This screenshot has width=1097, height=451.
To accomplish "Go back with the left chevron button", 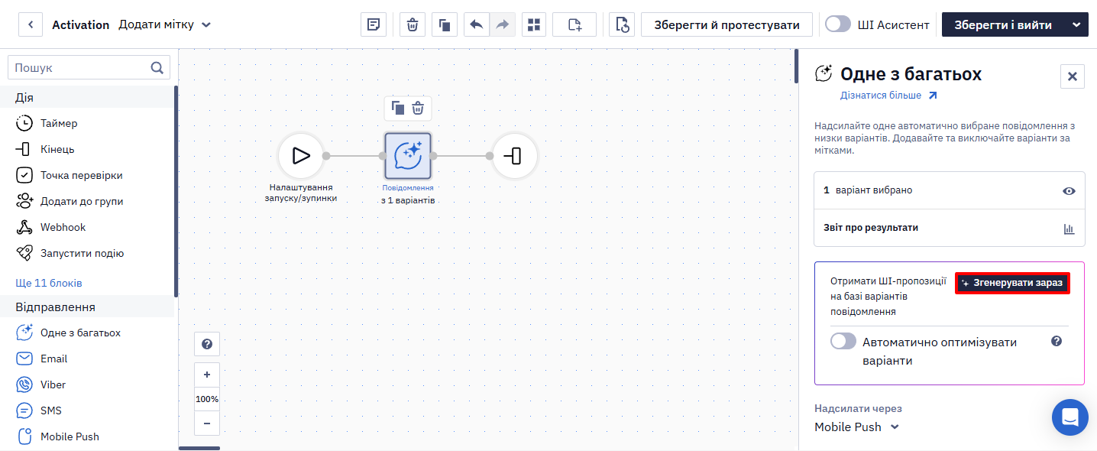I will tap(31, 24).
